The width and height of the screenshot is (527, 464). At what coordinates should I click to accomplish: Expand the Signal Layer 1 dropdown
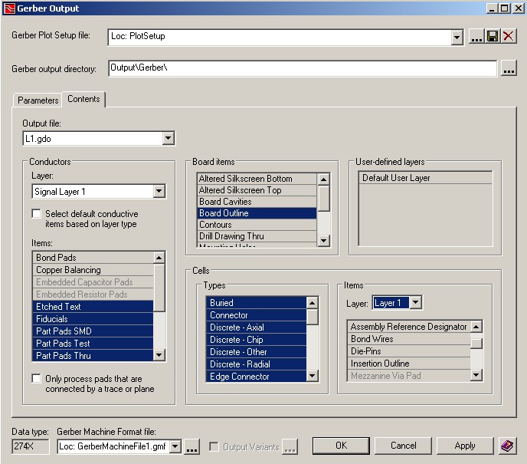point(159,192)
